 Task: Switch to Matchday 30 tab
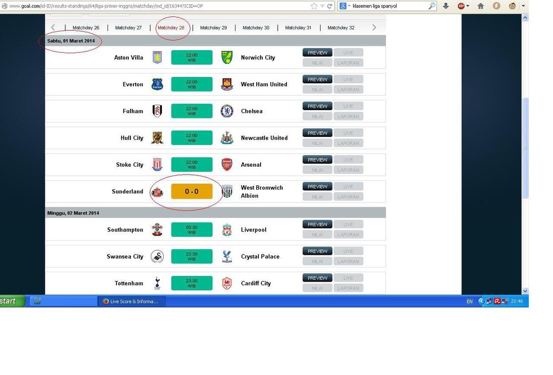(256, 28)
